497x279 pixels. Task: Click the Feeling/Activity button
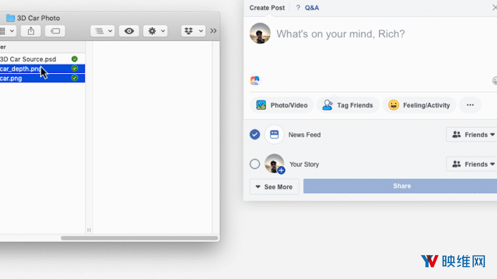[419, 105]
